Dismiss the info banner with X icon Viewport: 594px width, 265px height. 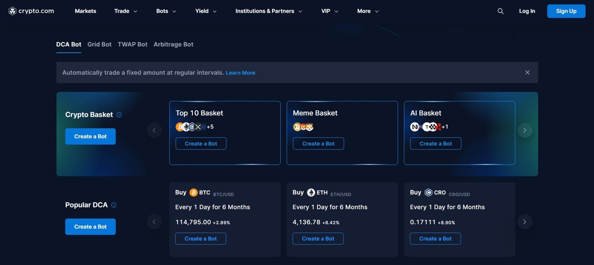click(x=527, y=72)
